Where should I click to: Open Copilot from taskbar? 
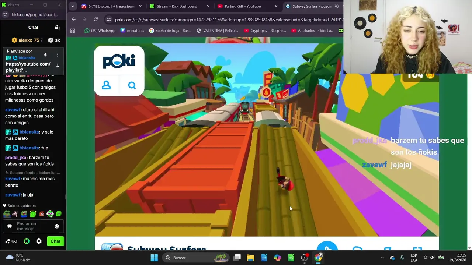pyautogui.click(x=277, y=258)
